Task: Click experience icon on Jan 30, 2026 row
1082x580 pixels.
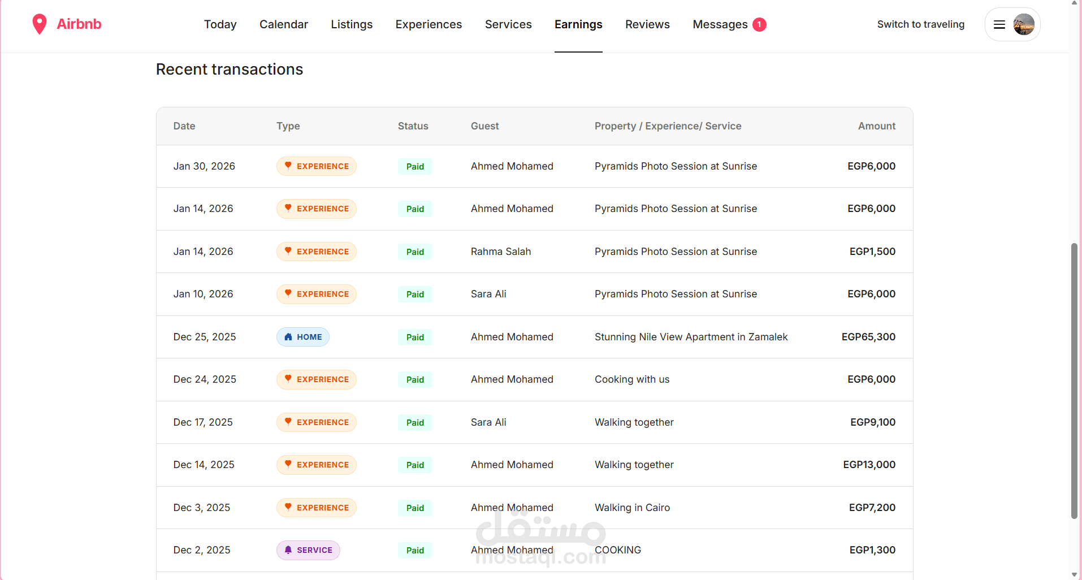Action: (x=288, y=166)
